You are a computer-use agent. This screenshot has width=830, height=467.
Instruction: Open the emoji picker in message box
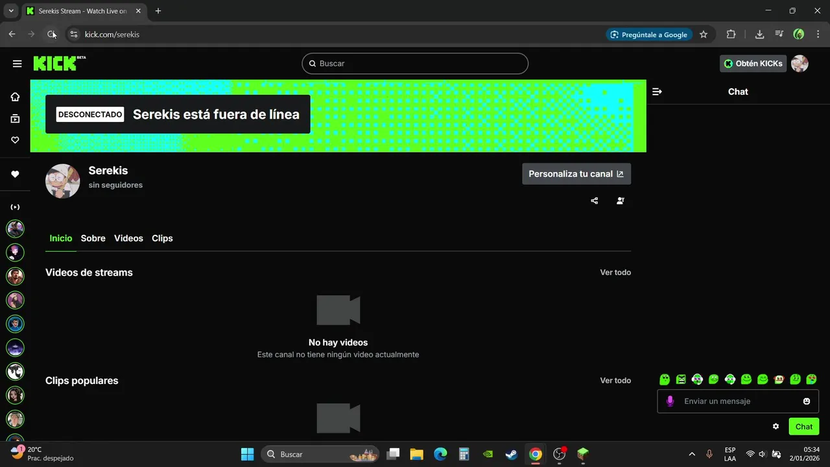click(x=807, y=401)
